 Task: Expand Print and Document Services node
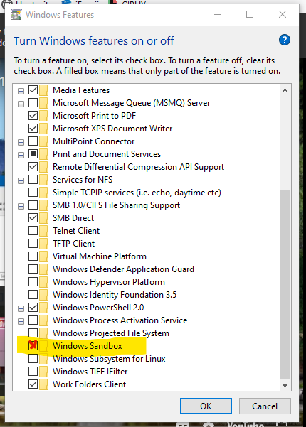pyautogui.click(x=21, y=155)
